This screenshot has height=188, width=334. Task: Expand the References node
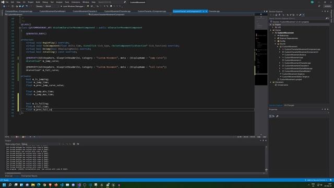click(x=275, y=36)
